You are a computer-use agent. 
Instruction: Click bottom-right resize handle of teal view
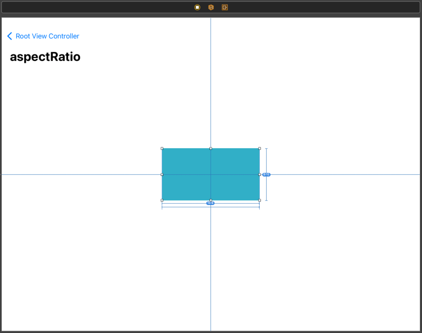260,200
